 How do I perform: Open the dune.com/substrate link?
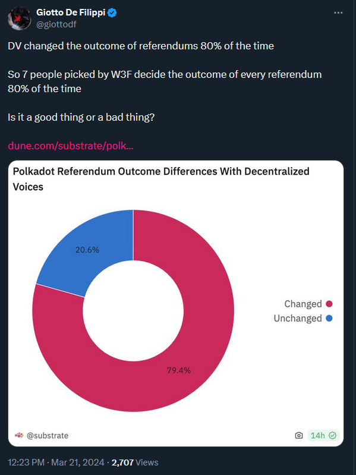[71, 146]
